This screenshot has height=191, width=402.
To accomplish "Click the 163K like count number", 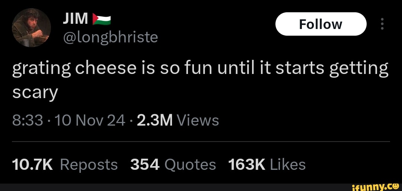I will [x=246, y=164].
